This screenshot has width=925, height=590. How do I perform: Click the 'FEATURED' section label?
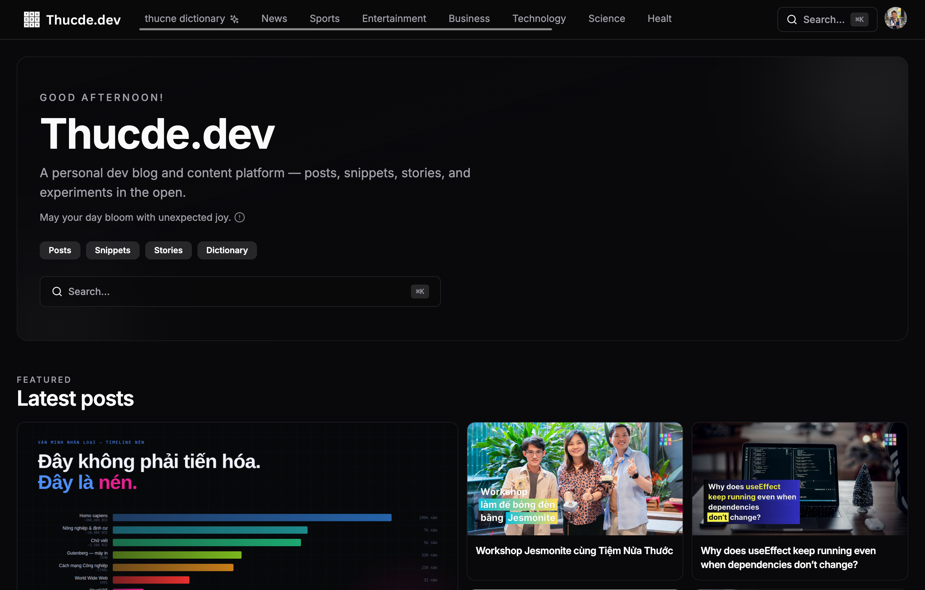[x=44, y=380]
